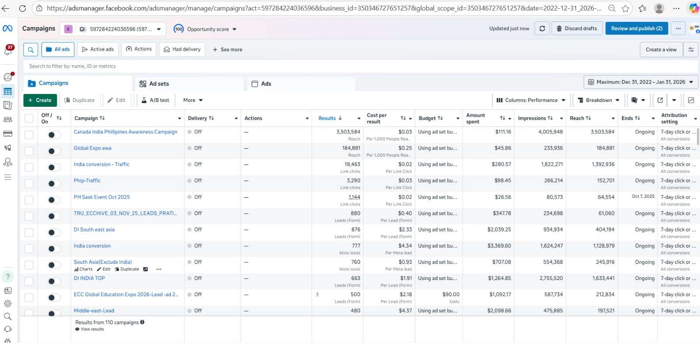Select checkbox for India conversion - Traffic row
700x343 pixels.
coord(29,167)
